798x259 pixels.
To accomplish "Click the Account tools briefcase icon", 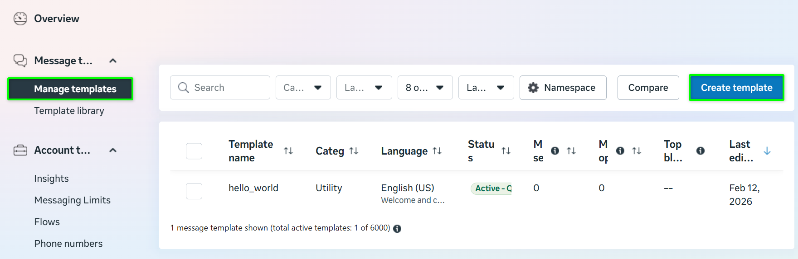I will coord(20,150).
